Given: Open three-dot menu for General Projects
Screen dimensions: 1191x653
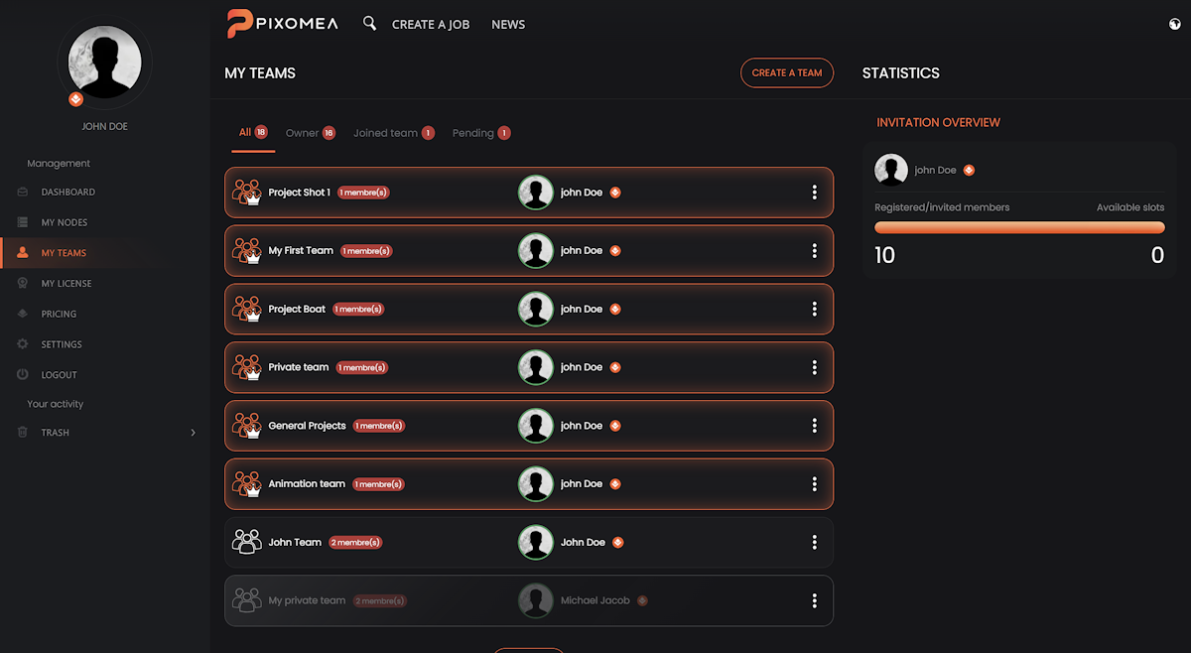Looking at the screenshot, I should tap(815, 426).
